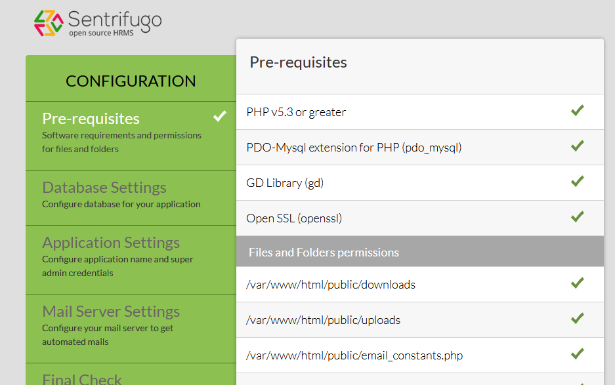615x385 pixels.
Task: Go to Database Settings step
Action: click(104, 188)
